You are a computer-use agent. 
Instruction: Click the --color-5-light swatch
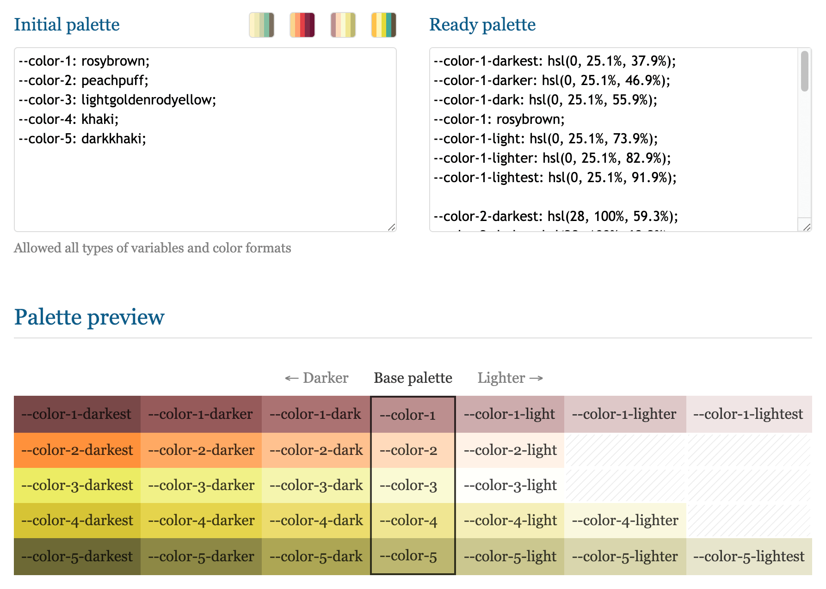510,557
